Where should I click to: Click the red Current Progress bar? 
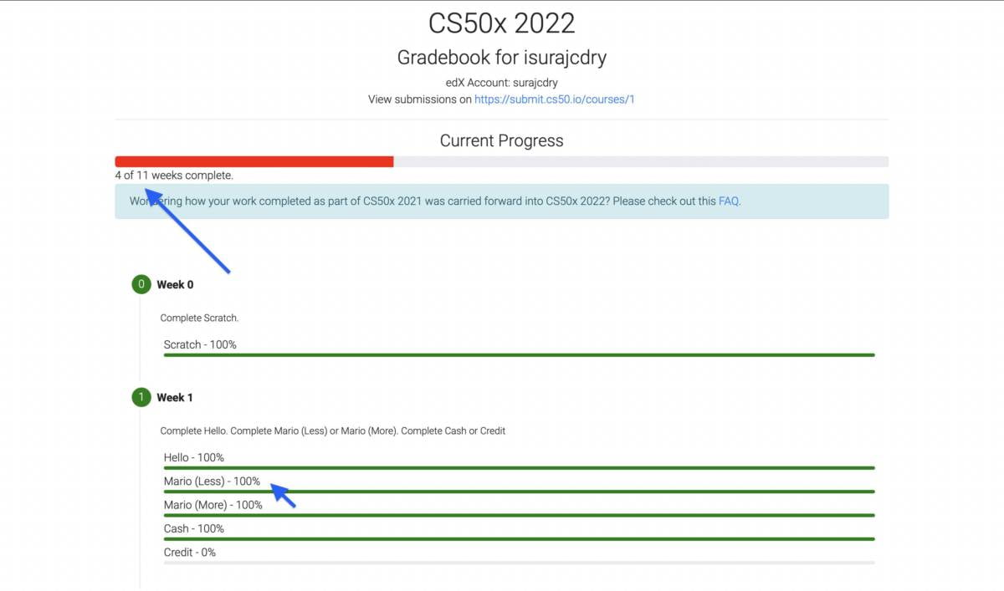[254, 161]
